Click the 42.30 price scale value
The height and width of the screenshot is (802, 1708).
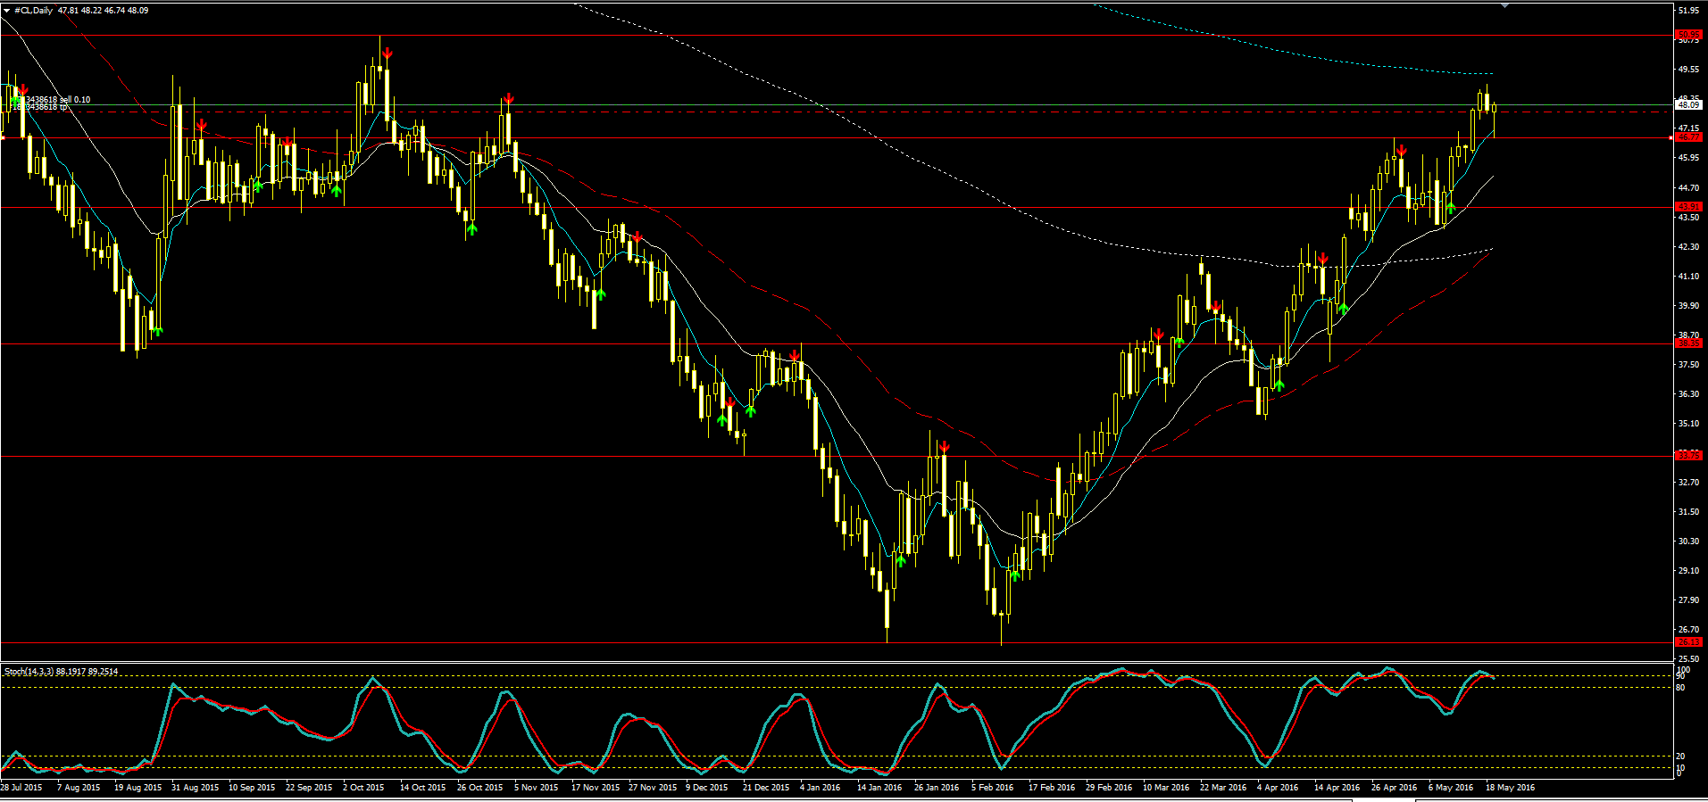point(1688,247)
